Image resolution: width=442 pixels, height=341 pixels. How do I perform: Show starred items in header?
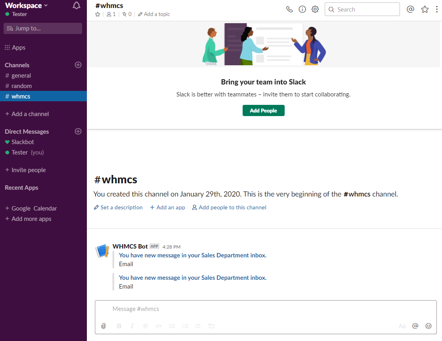pos(425,9)
